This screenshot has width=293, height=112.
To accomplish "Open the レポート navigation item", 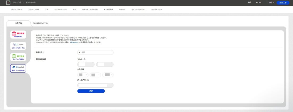I will point(122,10).
